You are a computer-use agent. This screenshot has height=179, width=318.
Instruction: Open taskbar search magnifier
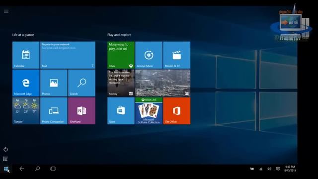pyautogui.click(x=37, y=169)
